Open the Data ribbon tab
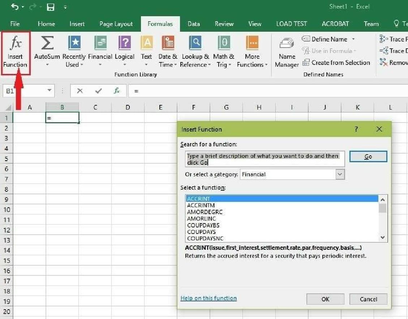Viewport: 408px width, 319px height. [193, 24]
